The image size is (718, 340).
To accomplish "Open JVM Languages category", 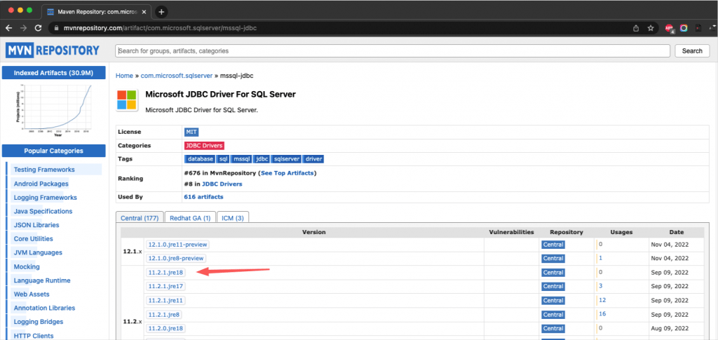I will [38, 252].
